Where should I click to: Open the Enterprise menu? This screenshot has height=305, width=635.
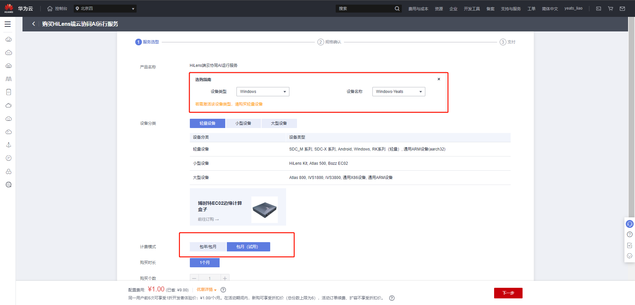(453, 9)
